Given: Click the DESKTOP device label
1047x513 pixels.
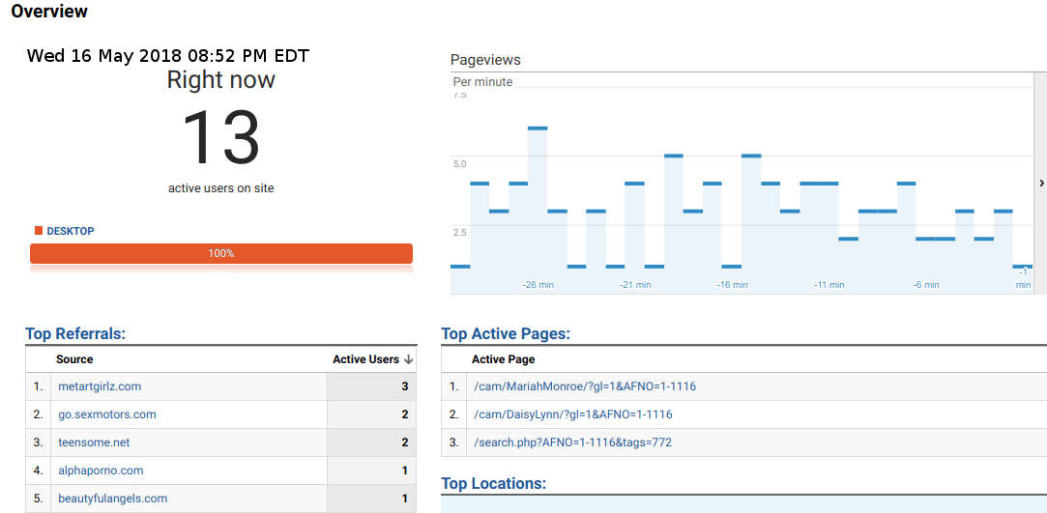Looking at the screenshot, I should (x=71, y=231).
